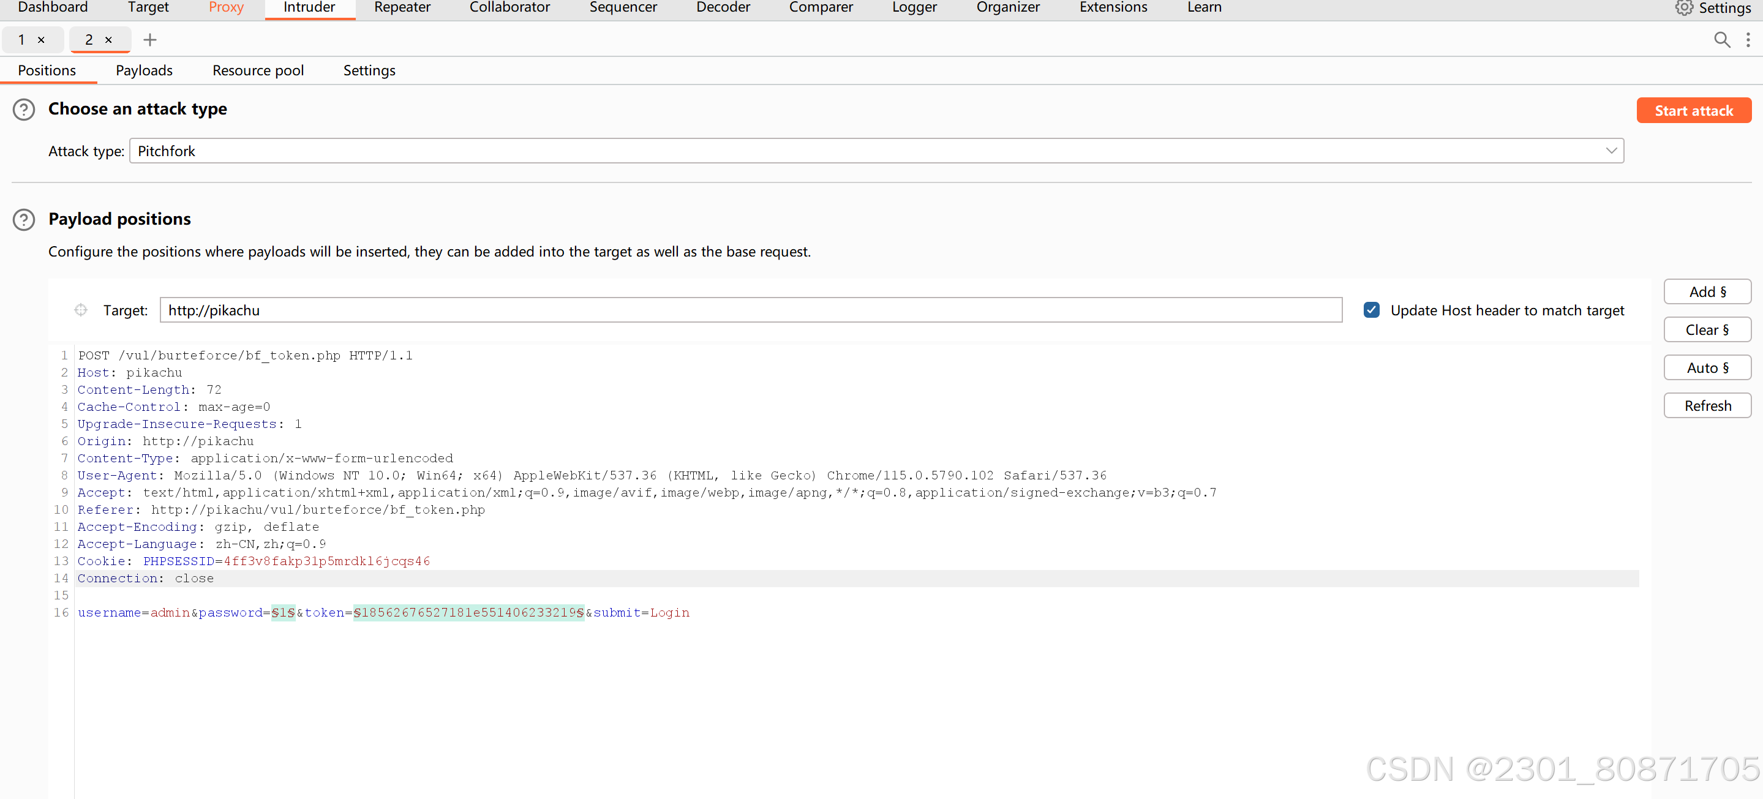Click the target crosshair icon
This screenshot has width=1763, height=799.
coord(81,310)
